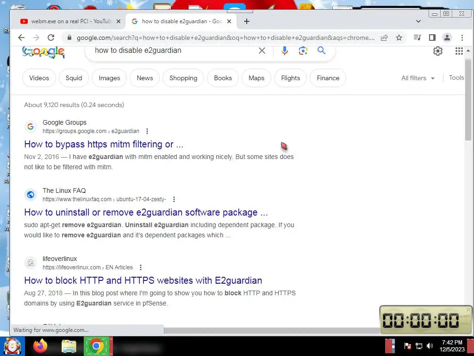The width and height of the screenshot is (474, 356).
Task: Focus the Google search input field
Action: click(x=174, y=51)
